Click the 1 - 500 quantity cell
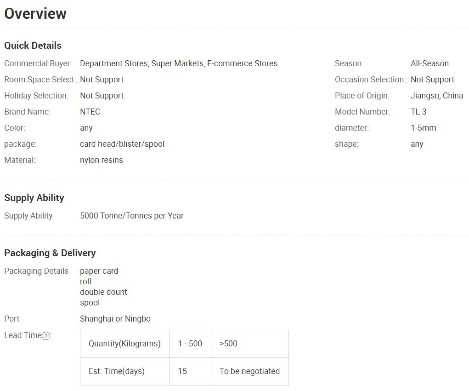 190,344
